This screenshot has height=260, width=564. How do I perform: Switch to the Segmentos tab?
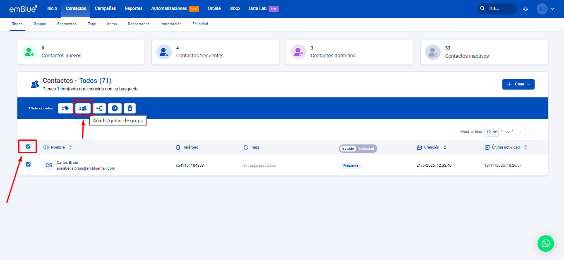click(x=67, y=24)
